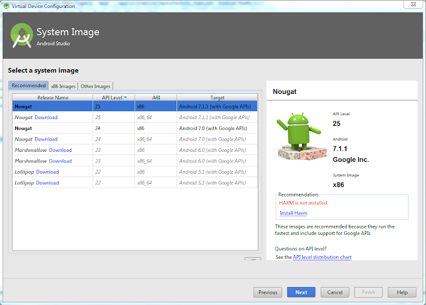Select the Nougat API 25 x86 row
Image resolution: width=426 pixels, height=305 pixels.
(135, 107)
